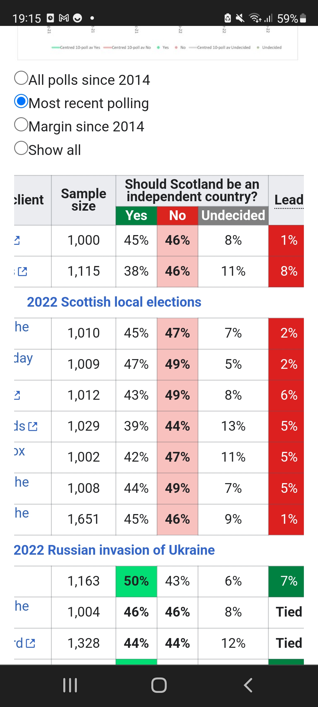
Task: Click external link icon in 1,115 sample row
Action: point(22,272)
